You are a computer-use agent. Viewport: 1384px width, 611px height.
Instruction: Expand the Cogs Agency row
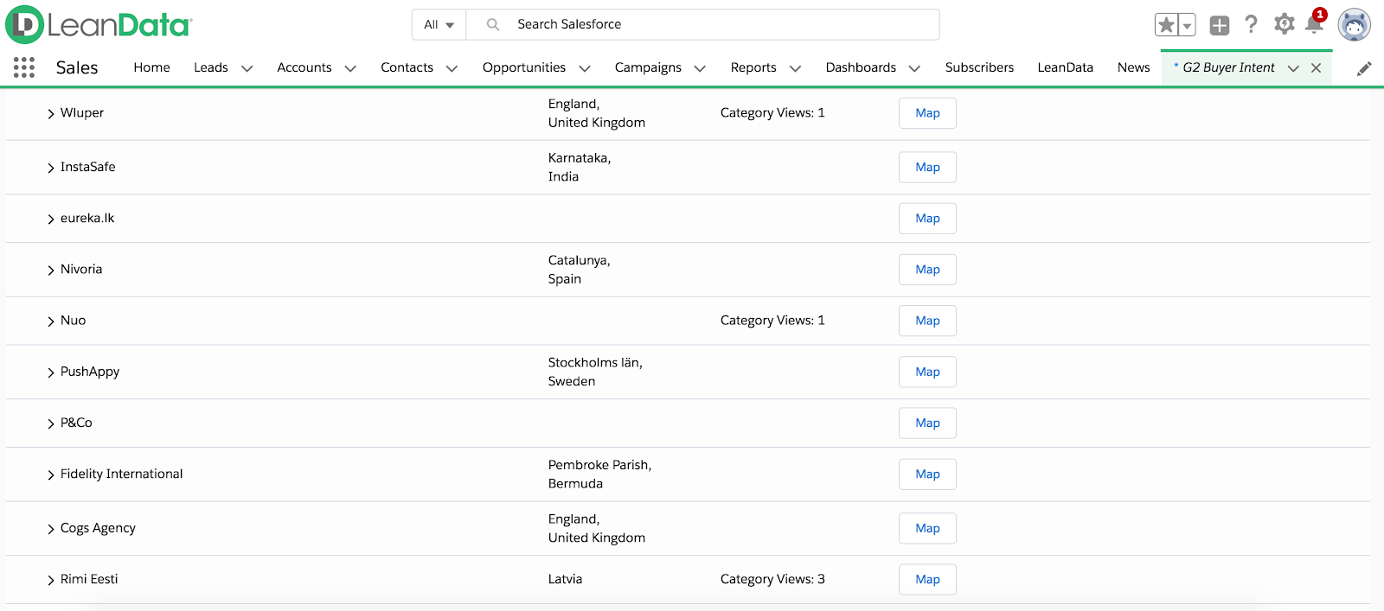(x=51, y=529)
